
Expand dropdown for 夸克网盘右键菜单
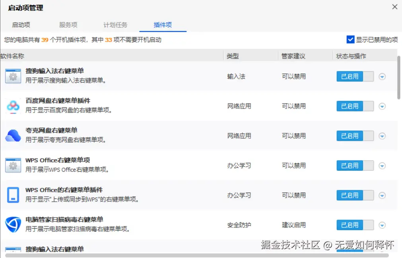382,136
